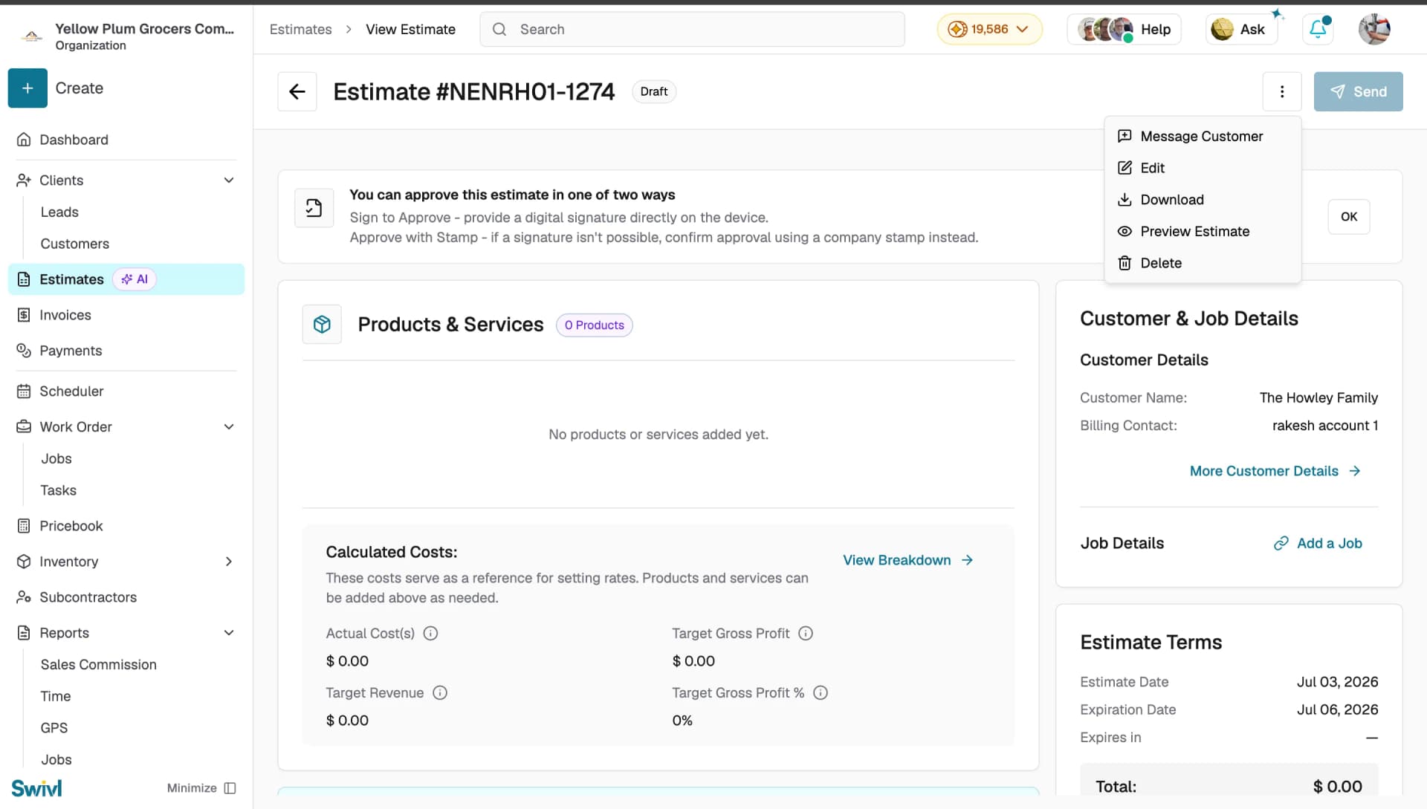Click the Dashboard home icon
1427x809 pixels.
click(24, 140)
